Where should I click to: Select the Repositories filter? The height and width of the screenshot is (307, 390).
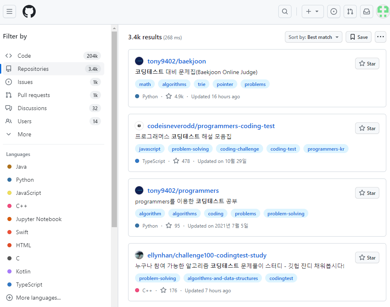53,69
